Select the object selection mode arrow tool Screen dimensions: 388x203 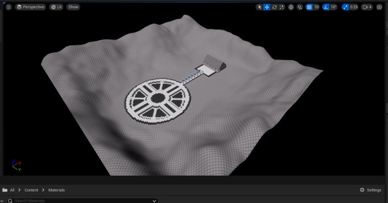point(260,7)
